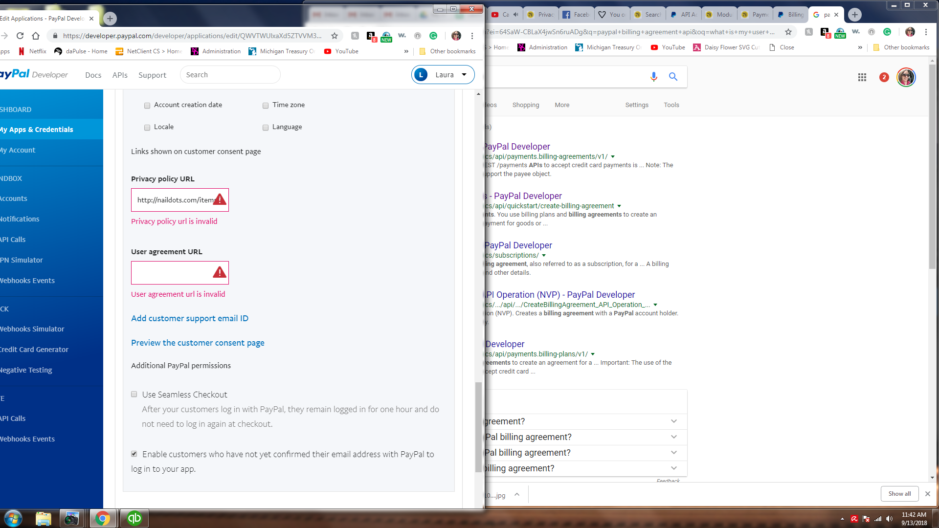Click Google search magnifier button
Viewport: 939px width, 528px height.
click(x=673, y=77)
